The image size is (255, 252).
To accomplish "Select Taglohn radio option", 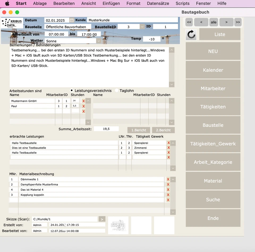I will click(116, 90).
